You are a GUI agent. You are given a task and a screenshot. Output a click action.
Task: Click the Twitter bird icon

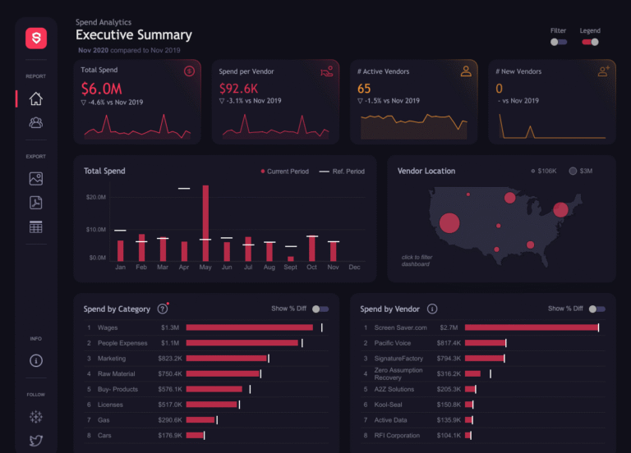pos(36,441)
